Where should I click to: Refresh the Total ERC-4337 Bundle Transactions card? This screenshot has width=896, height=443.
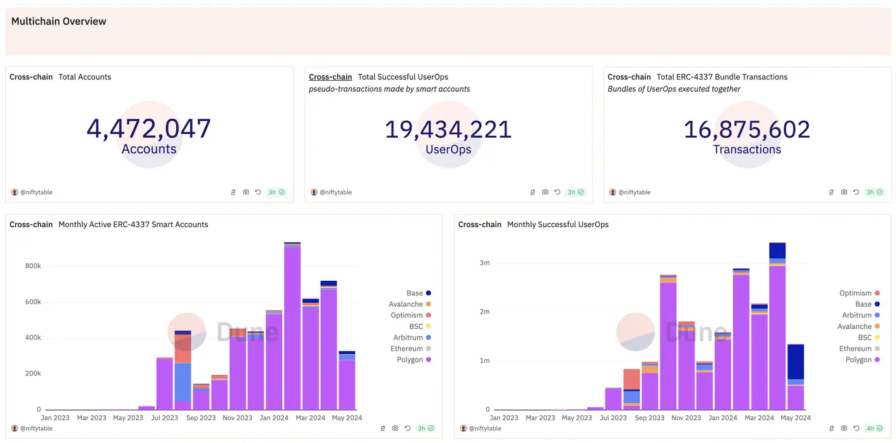coord(856,192)
